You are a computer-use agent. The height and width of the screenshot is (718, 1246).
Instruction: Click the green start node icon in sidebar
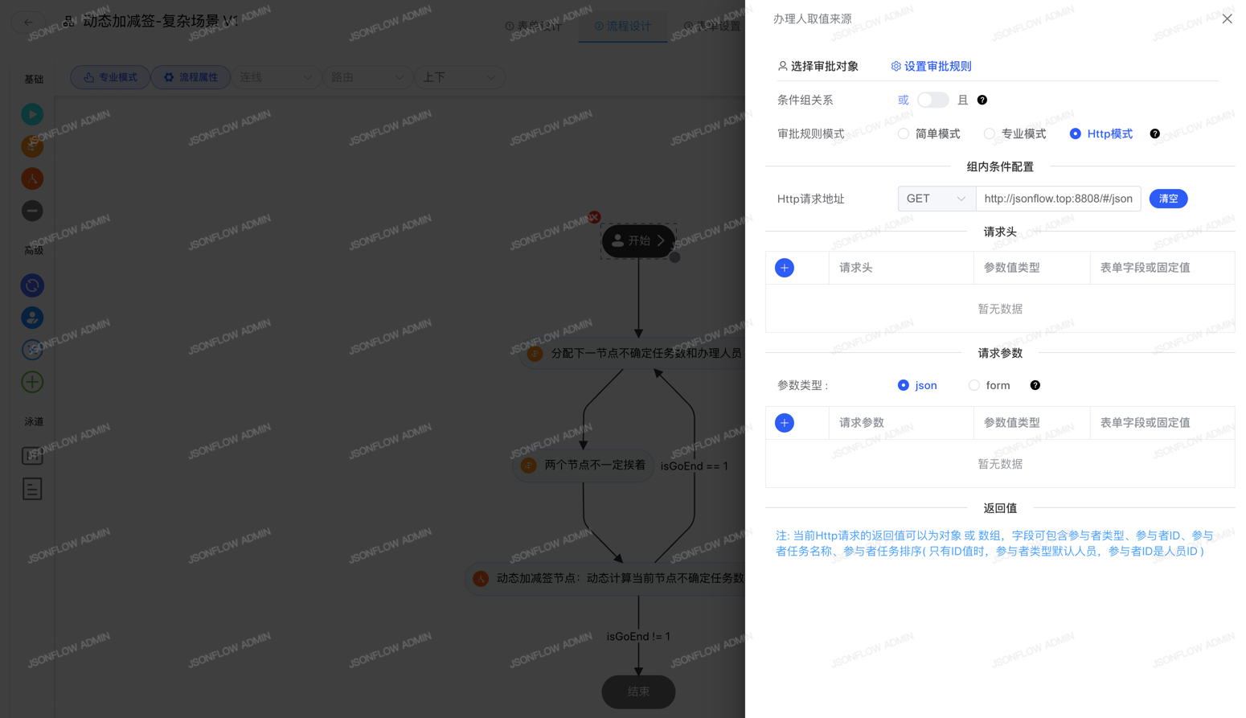[x=32, y=114]
